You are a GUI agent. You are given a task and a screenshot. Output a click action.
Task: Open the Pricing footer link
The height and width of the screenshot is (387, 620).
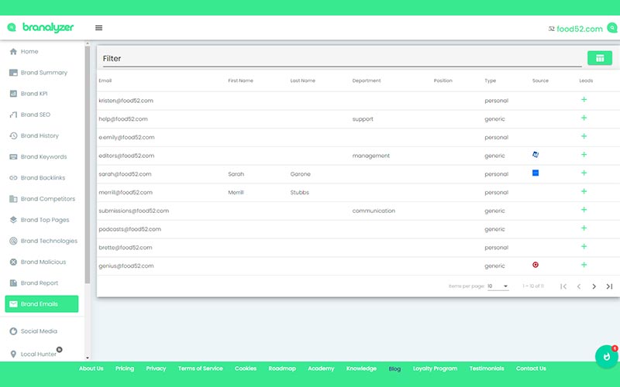click(125, 368)
